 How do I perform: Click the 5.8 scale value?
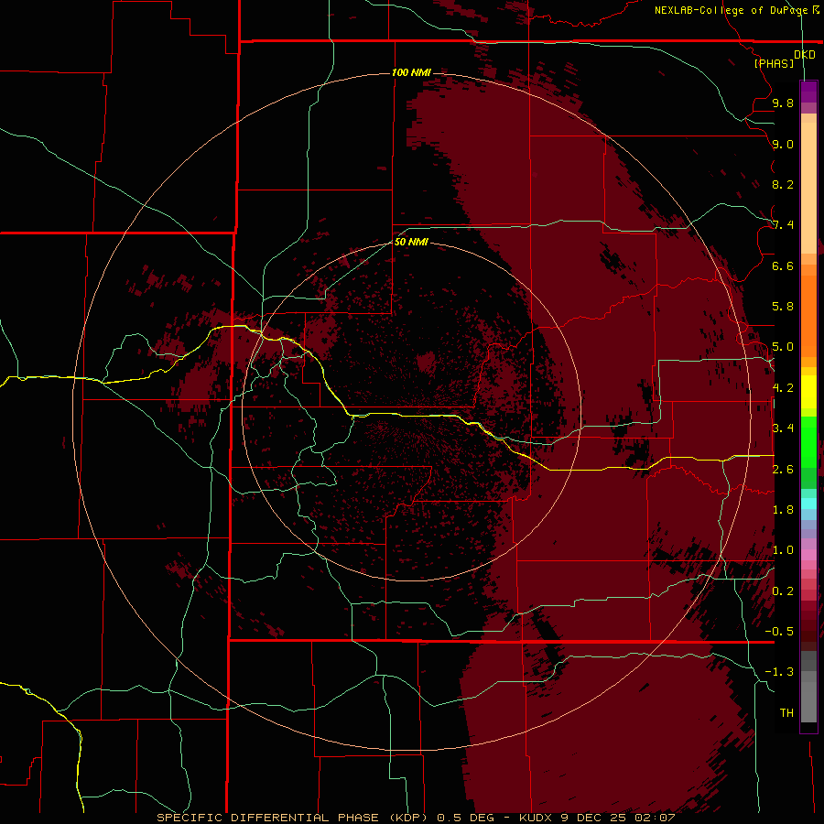point(783,307)
